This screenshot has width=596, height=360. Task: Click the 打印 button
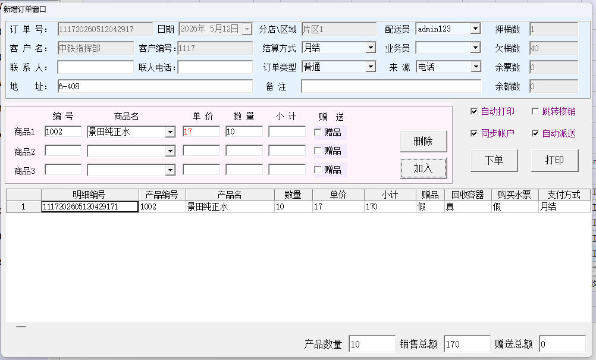click(x=554, y=160)
